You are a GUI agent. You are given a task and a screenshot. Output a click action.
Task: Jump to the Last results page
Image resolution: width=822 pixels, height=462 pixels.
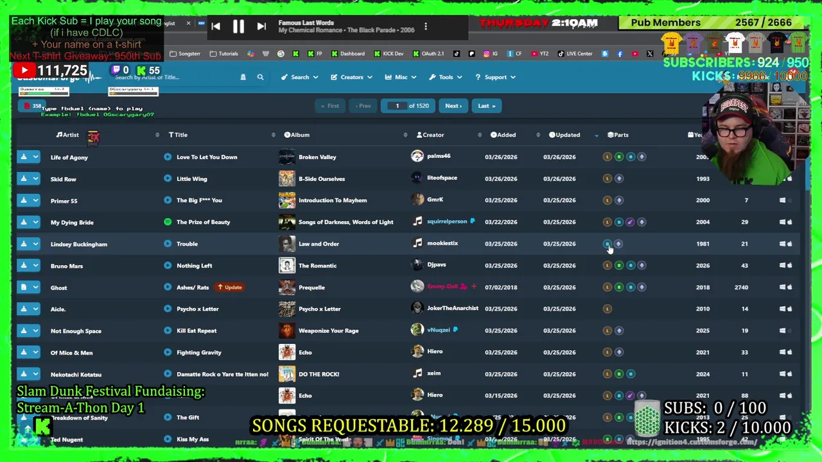(486, 106)
